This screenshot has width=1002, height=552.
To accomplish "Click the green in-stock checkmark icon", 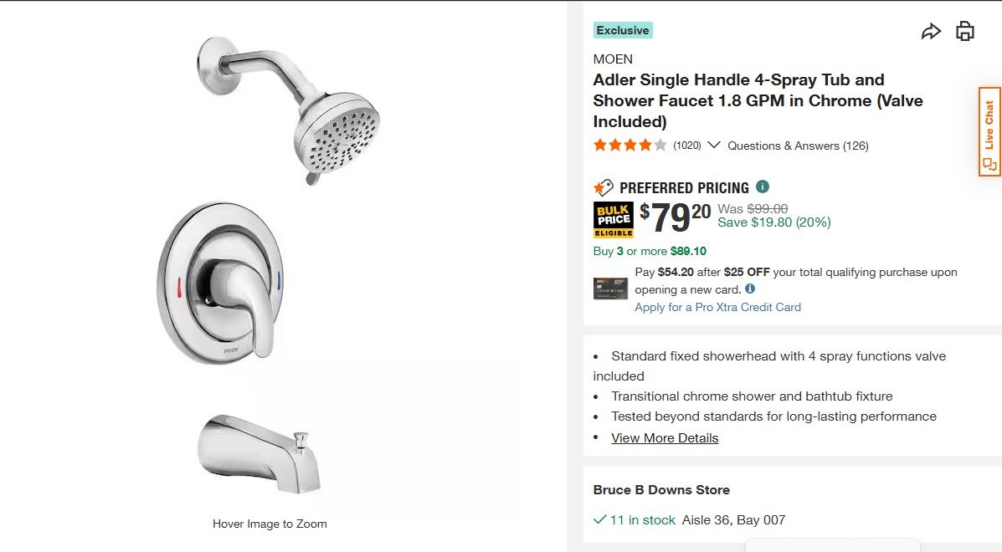I will pos(599,519).
